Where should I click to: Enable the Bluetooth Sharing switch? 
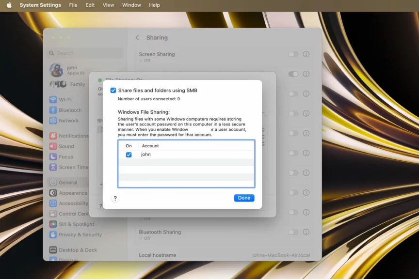(293, 232)
